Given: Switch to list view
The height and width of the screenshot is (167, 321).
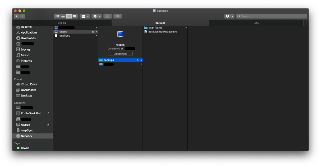Looking at the screenshot, I should (x=63, y=16).
